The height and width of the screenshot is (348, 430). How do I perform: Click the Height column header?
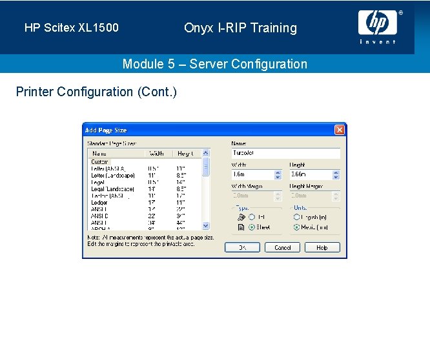pos(188,153)
